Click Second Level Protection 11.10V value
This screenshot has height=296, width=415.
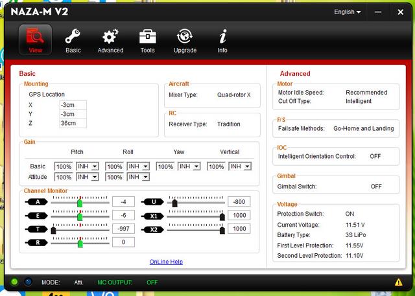pyautogui.click(x=355, y=256)
